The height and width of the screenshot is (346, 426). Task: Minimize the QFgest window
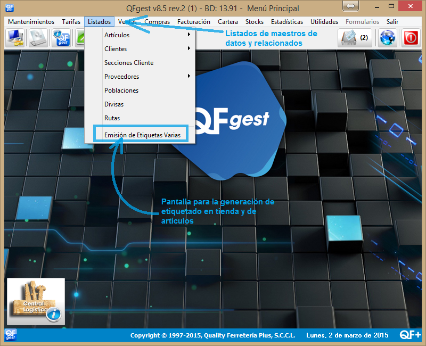377,6
